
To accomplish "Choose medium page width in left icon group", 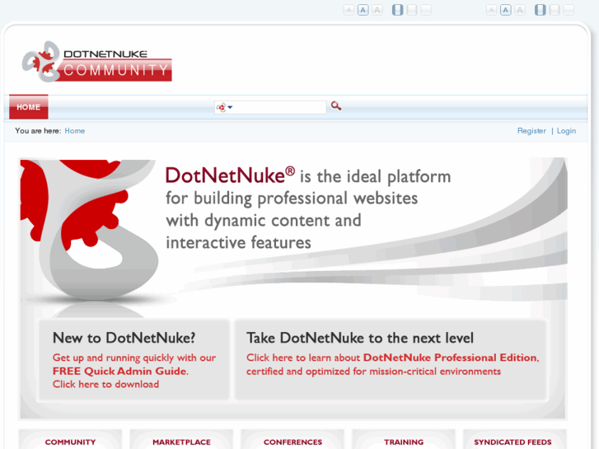I will point(412,10).
